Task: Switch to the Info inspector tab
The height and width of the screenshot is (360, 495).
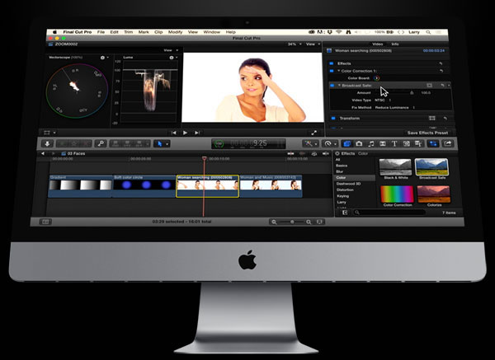Action: tap(394, 44)
